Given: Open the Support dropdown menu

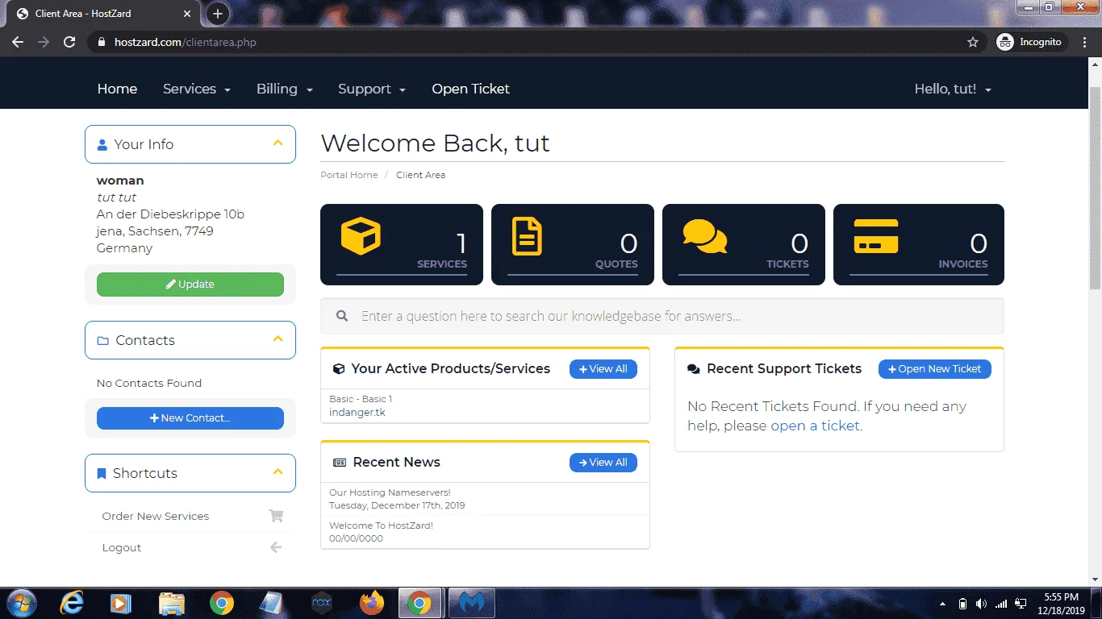Looking at the screenshot, I should click(x=372, y=89).
